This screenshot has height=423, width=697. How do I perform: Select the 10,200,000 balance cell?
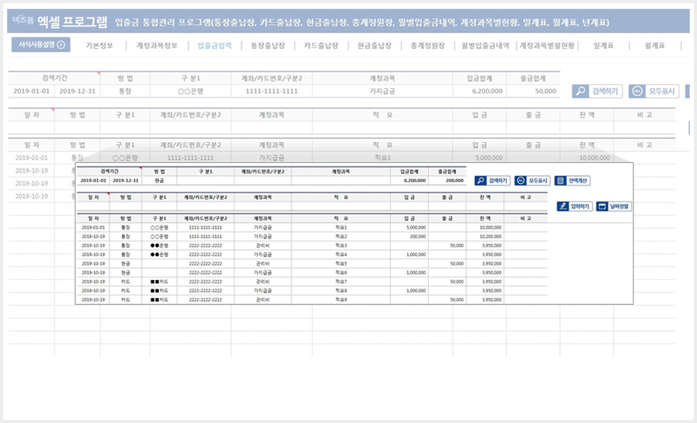pos(485,237)
